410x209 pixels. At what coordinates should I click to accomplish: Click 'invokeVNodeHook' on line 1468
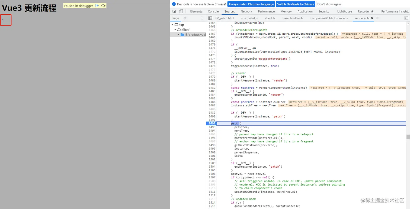247,37
